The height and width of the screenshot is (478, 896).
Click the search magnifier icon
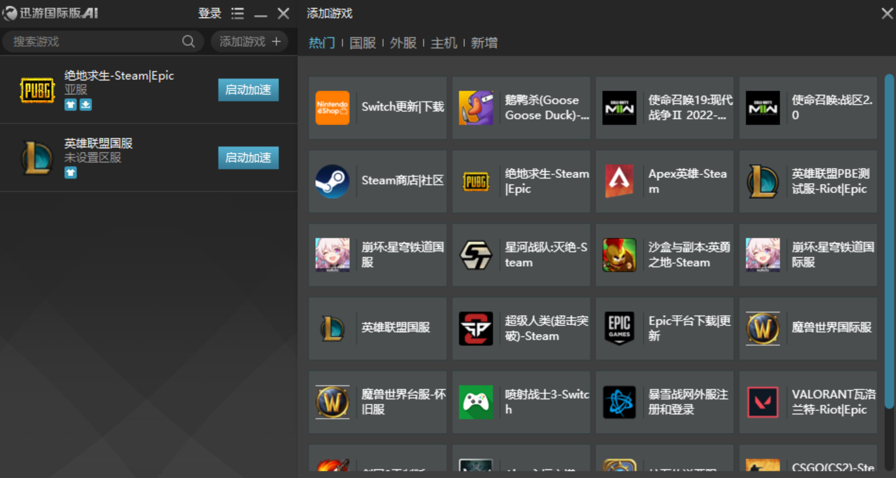[x=188, y=41]
